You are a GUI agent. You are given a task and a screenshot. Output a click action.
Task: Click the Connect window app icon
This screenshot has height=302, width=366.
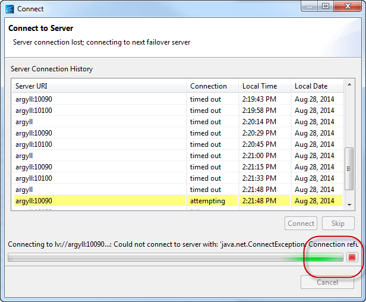(10, 9)
